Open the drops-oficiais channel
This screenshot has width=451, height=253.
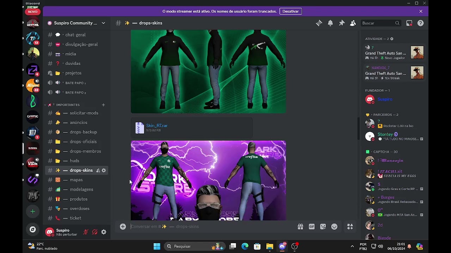click(77, 141)
